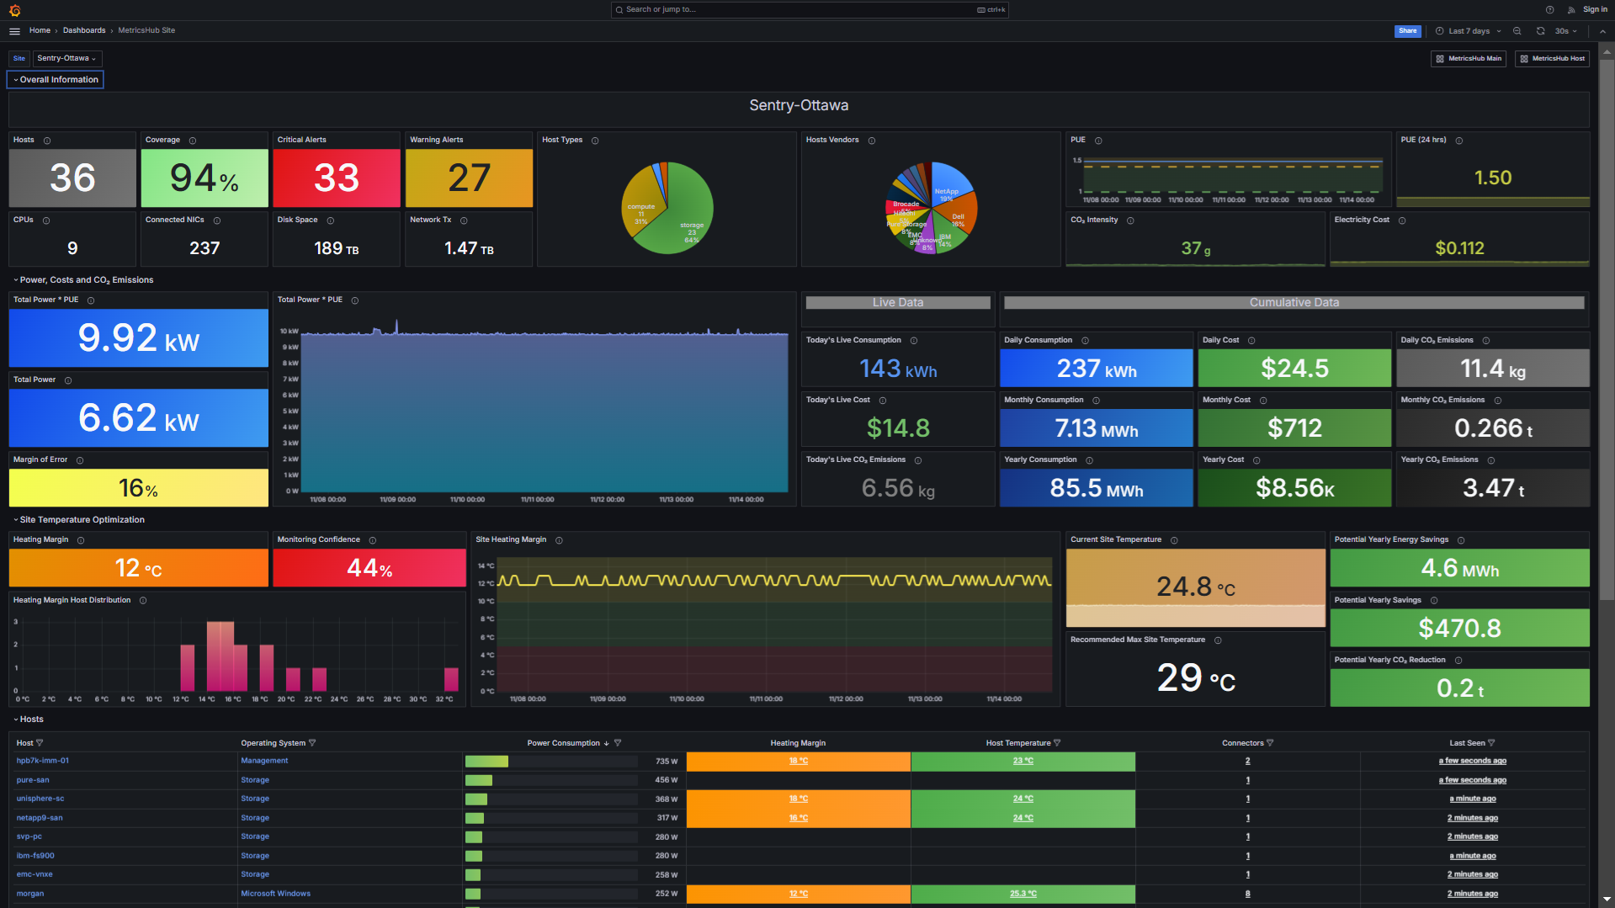The image size is (1615, 908).
Task: Click the blue Share button
Action: coord(1407,31)
